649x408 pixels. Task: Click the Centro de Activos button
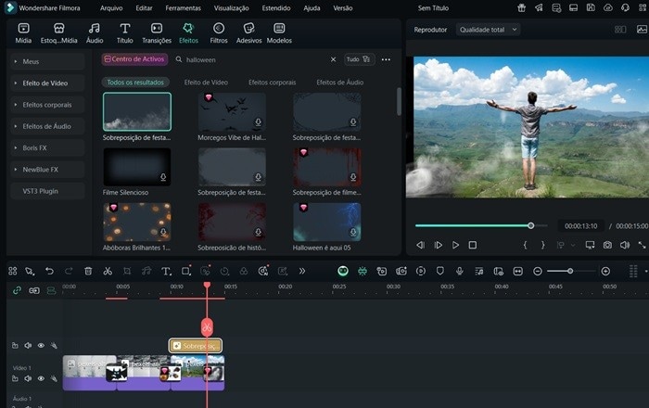click(134, 59)
